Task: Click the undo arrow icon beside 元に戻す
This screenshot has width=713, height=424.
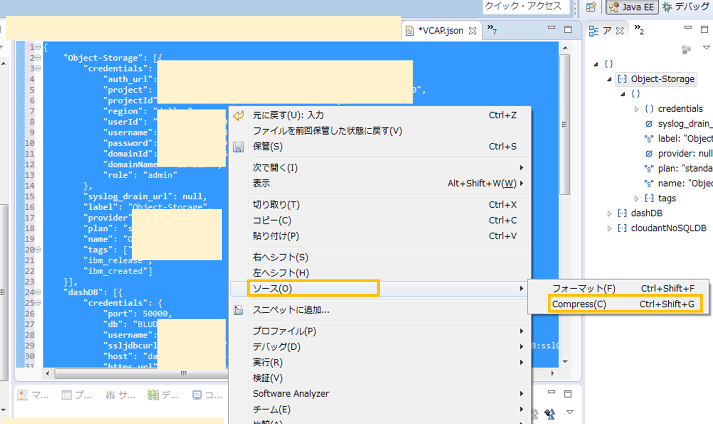Action: (238, 115)
